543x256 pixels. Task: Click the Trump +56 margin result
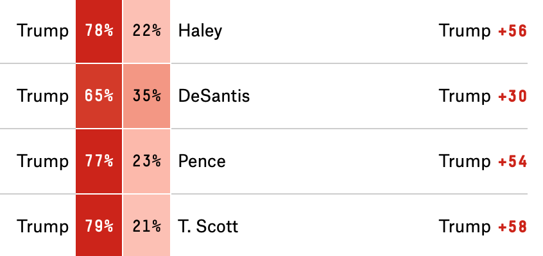pos(483,31)
